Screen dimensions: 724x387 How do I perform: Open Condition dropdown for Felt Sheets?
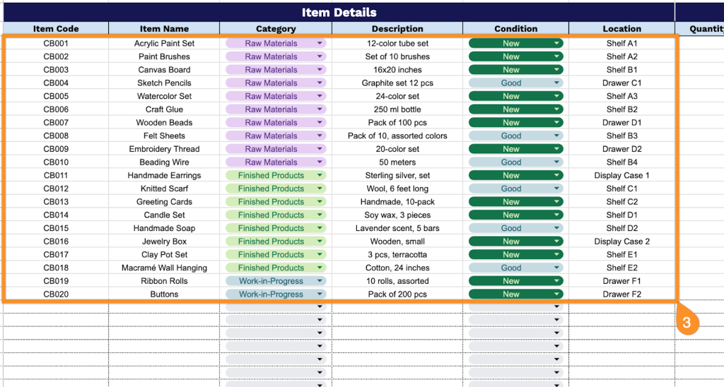(x=557, y=136)
